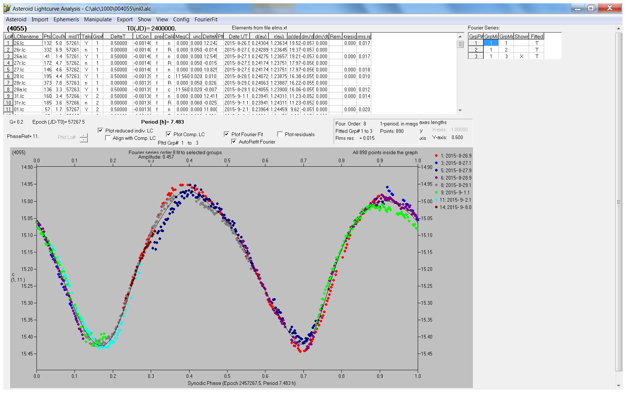Viewport: 626px width, 393px height.
Task: Click legend entry 3; 2015-8-27.1
Action: [453, 163]
